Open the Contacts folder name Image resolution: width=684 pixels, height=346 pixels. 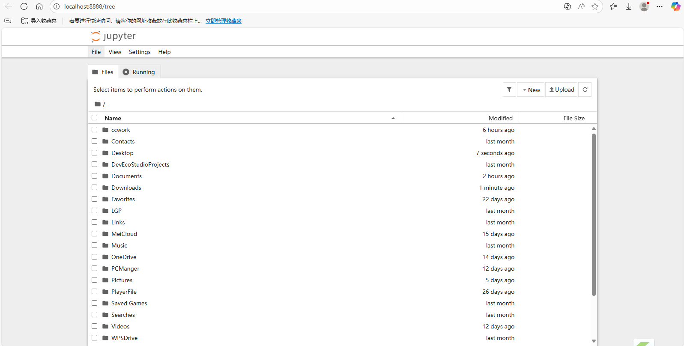pyautogui.click(x=123, y=141)
